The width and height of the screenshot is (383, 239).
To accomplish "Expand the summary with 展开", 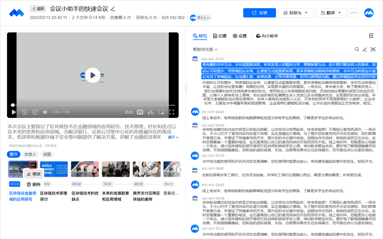I will [173, 137].
